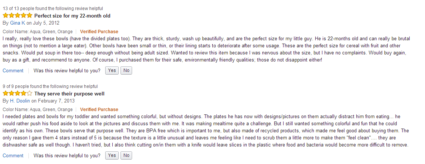This screenshot has width=425, height=164.
Task: Vote Yes on H. Doolin's review helpfulness
Action: (x=112, y=155)
